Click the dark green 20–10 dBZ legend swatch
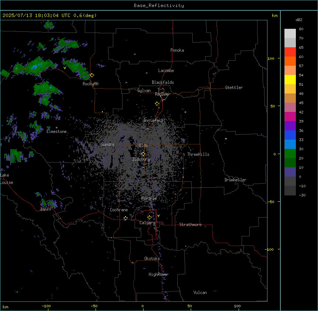Screen dimensions: 318x311 tap(290, 163)
